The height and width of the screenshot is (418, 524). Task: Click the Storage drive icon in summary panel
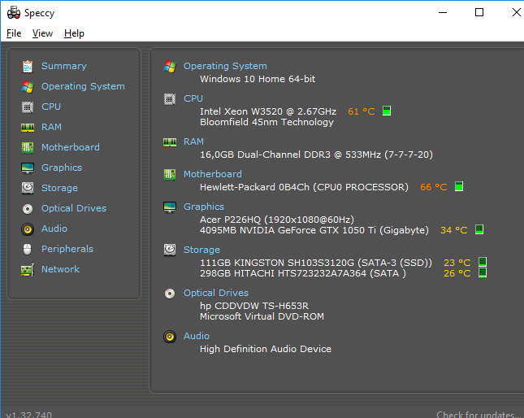[170, 250]
